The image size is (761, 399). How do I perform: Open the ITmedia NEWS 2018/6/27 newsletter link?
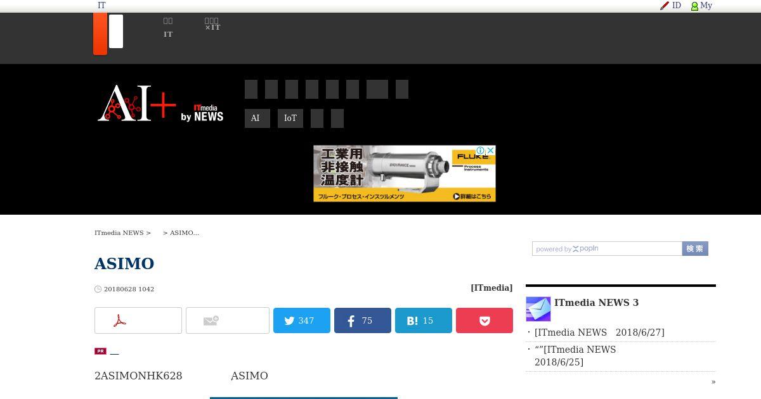tap(599, 332)
